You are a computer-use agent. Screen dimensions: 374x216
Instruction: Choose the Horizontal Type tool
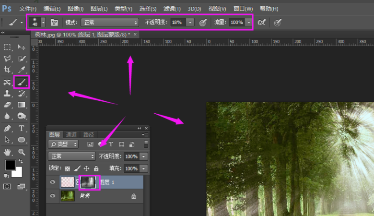coord(22,128)
